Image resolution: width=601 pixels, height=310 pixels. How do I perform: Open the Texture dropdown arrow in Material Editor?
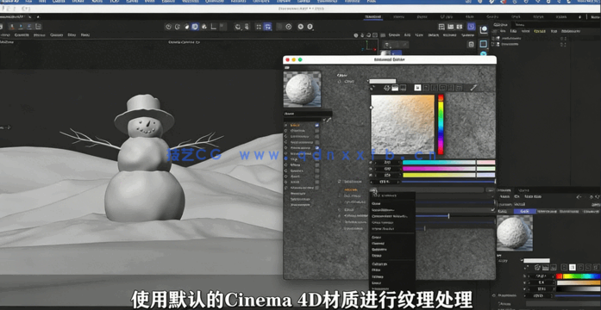(373, 189)
